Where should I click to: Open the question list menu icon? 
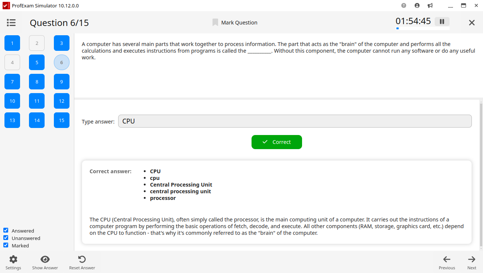pos(11,23)
